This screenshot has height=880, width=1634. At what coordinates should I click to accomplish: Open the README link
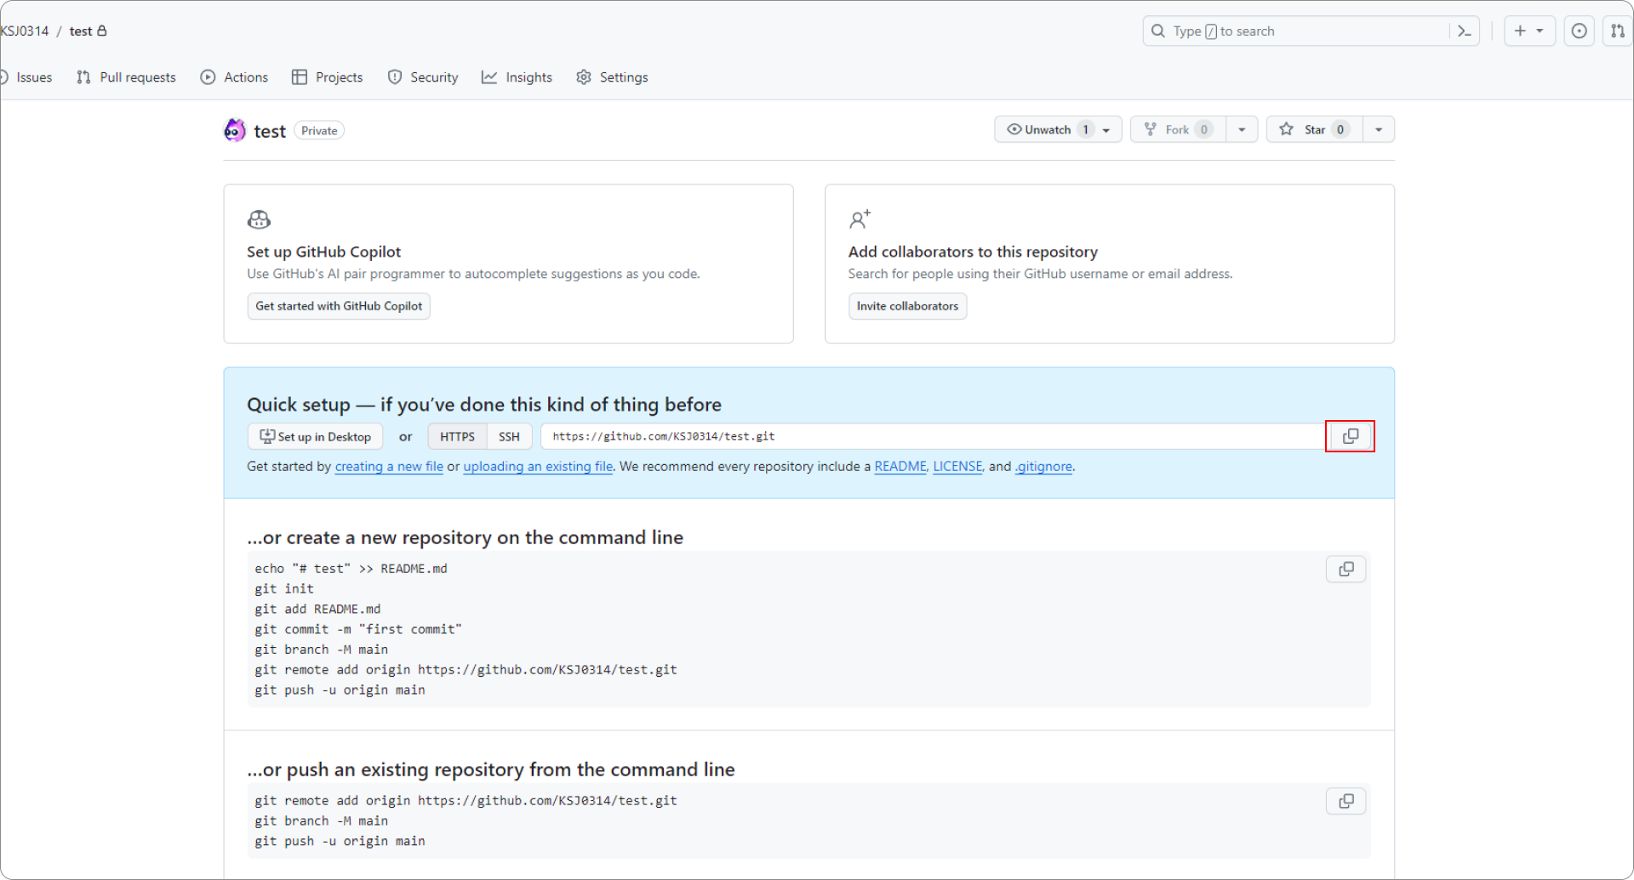click(x=900, y=467)
